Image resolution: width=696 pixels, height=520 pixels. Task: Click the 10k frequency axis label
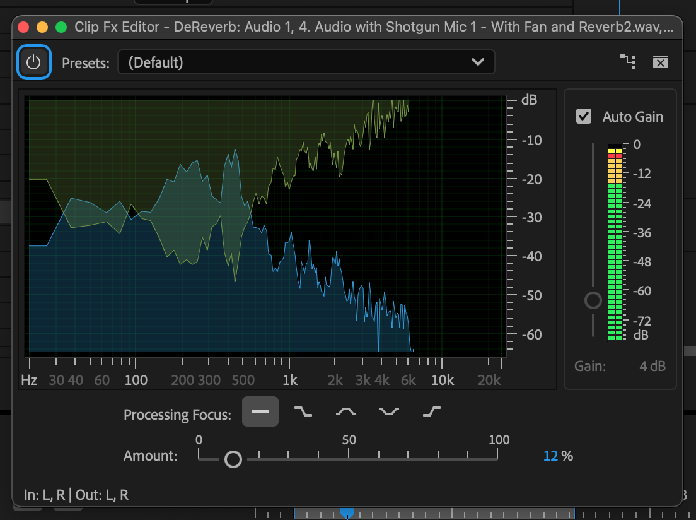coord(443,381)
